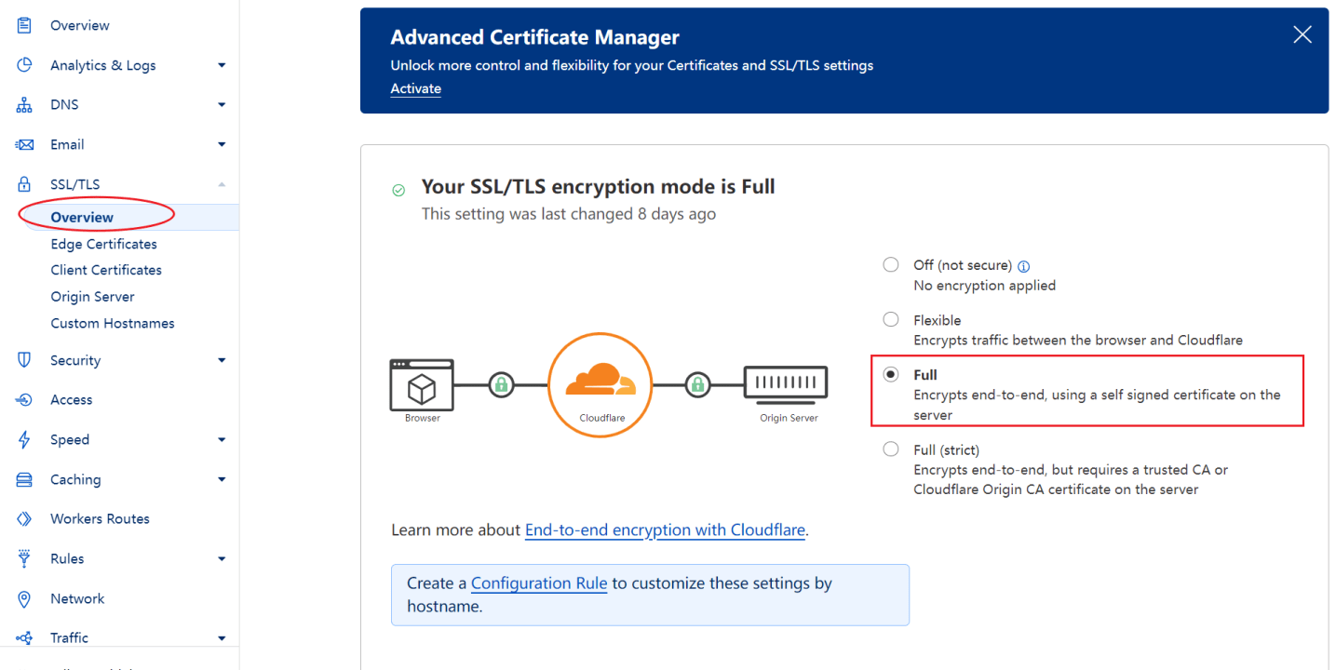Click Full (strict) 'requires a trusted CA' description
The image size is (1336, 670).
tap(1071, 479)
